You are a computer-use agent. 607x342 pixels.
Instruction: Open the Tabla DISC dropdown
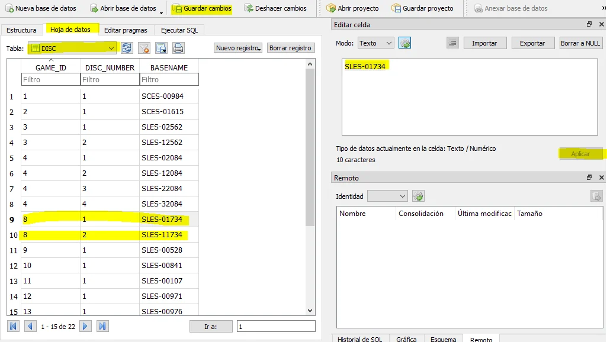point(72,48)
